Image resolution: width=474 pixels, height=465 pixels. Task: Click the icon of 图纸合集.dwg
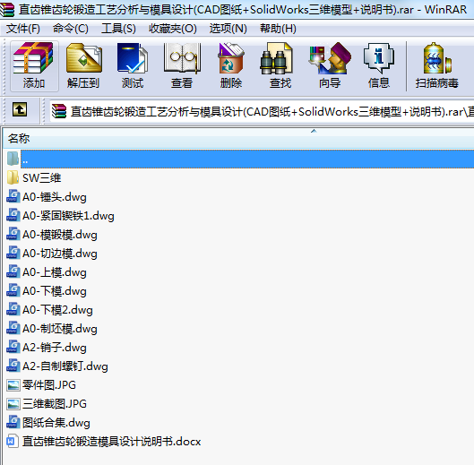(13, 422)
